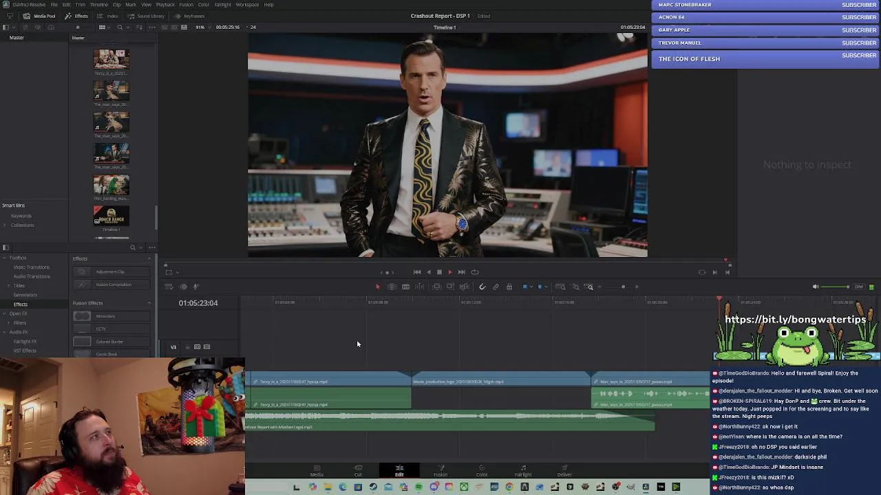881x495 pixels.
Task: Open media pool search icon
Action: pyautogui.click(x=120, y=27)
